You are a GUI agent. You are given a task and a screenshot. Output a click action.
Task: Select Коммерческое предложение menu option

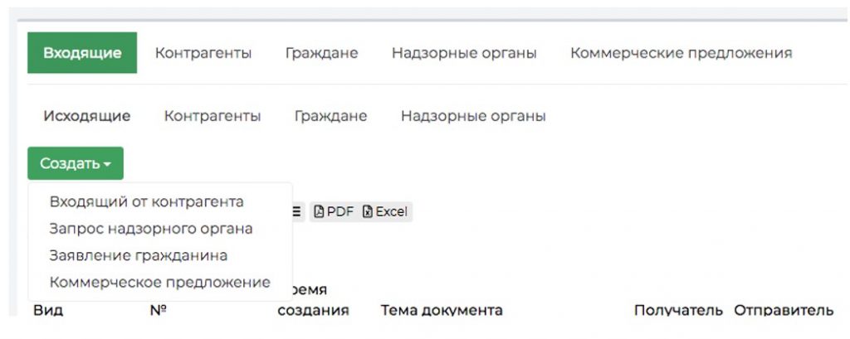click(x=160, y=282)
